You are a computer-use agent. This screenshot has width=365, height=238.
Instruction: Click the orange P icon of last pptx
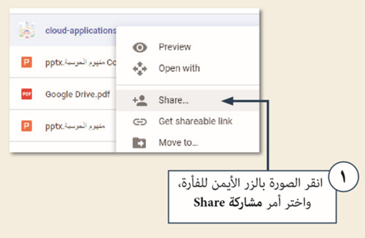[26, 126]
